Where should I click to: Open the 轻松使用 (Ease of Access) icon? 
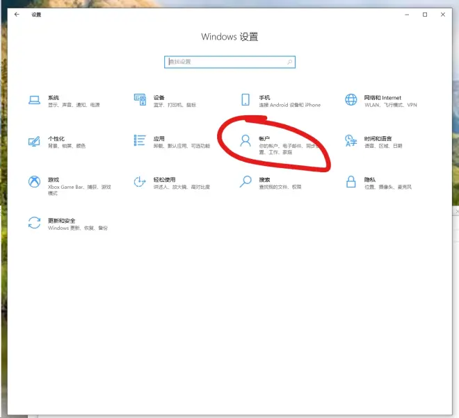tap(140, 181)
